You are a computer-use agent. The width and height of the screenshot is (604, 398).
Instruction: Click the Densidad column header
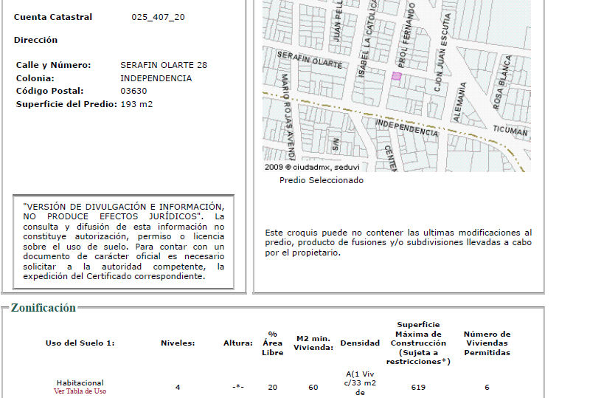[360, 343]
